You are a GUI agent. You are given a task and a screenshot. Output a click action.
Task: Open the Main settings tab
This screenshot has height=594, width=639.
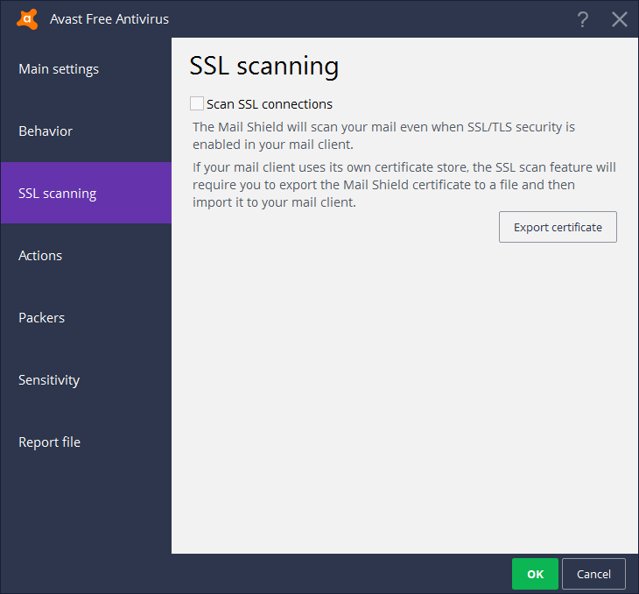(x=86, y=69)
